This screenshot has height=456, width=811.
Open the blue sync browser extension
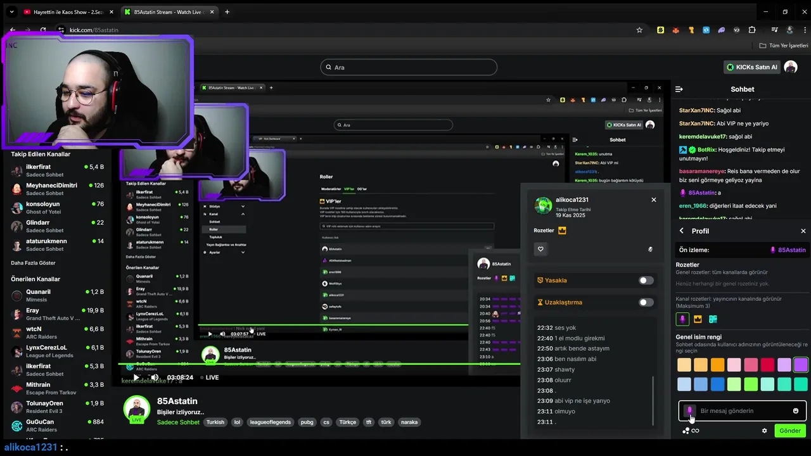(706, 30)
